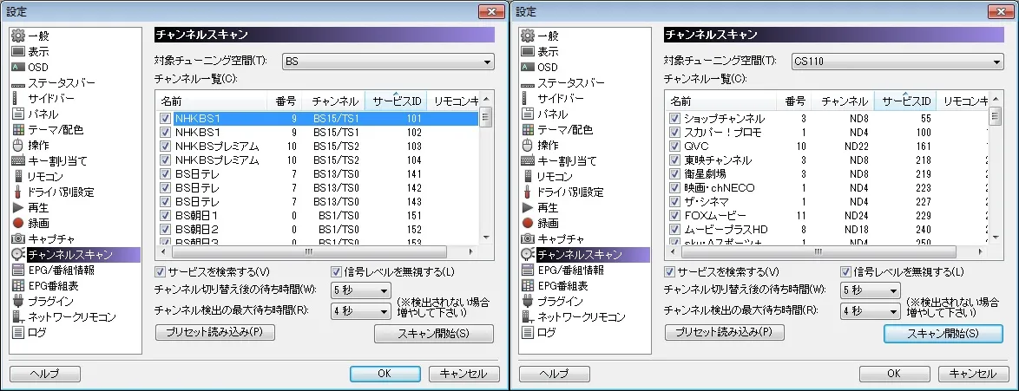Open the 5秒 wait-time dropdown in right window
Image resolution: width=1019 pixels, height=391 pixels.
pyautogui.click(x=871, y=290)
